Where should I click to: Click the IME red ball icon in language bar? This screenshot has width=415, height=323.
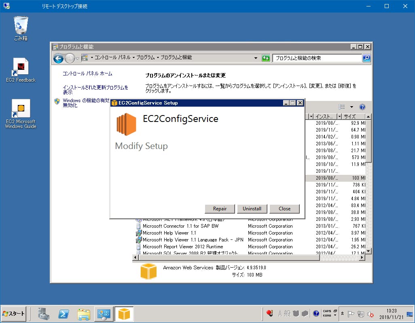pyautogui.click(x=270, y=313)
